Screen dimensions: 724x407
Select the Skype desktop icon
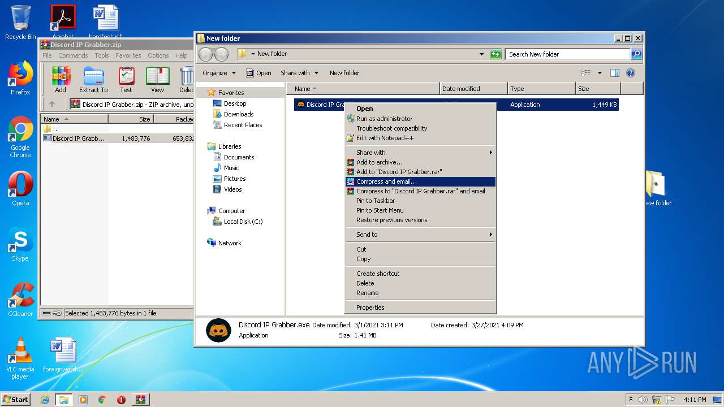click(20, 244)
